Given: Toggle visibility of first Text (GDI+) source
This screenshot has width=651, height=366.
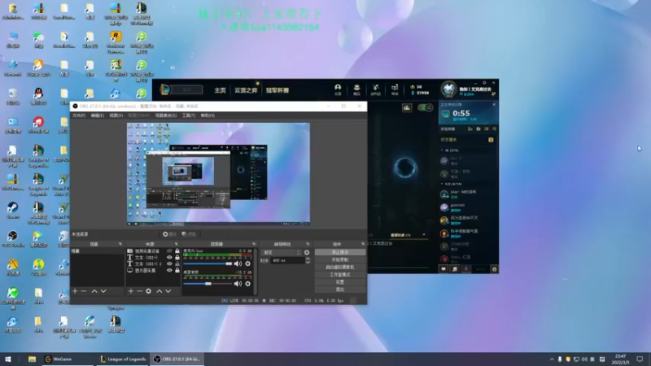Looking at the screenshot, I should (x=169, y=257).
